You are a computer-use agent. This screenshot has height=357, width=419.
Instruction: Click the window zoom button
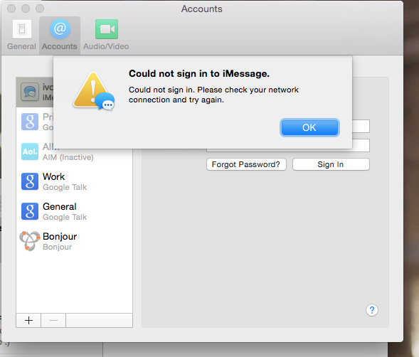[x=40, y=9]
